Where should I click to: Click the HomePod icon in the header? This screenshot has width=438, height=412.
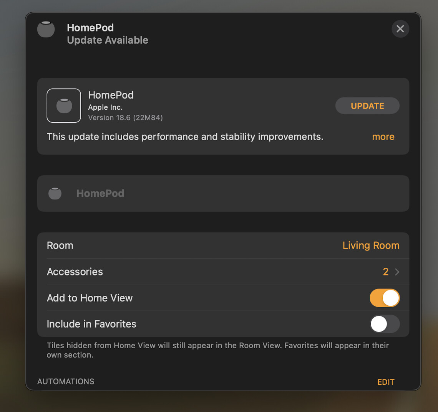(46, 29)
